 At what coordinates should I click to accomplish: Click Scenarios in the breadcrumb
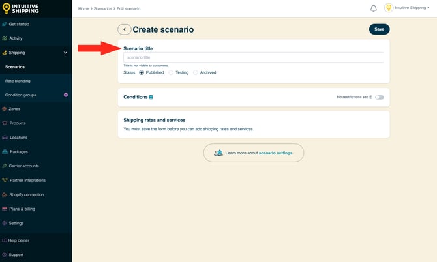point(103,8)
